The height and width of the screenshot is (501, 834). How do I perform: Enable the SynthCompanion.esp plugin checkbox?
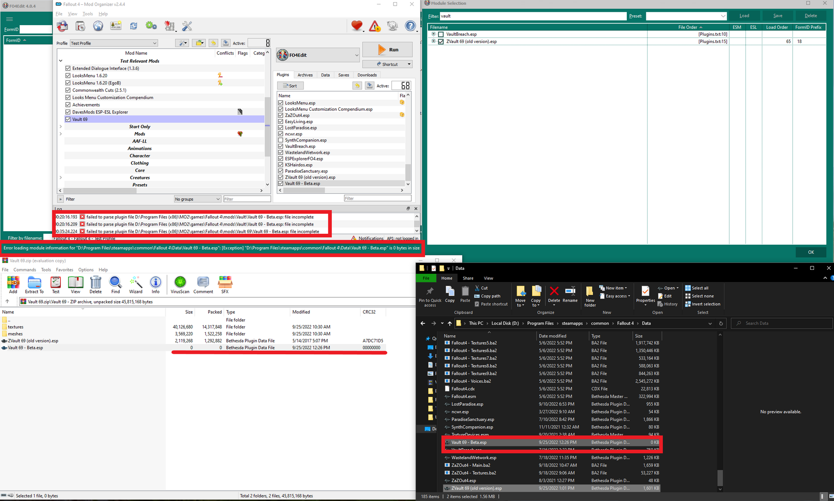click(281, 140)
